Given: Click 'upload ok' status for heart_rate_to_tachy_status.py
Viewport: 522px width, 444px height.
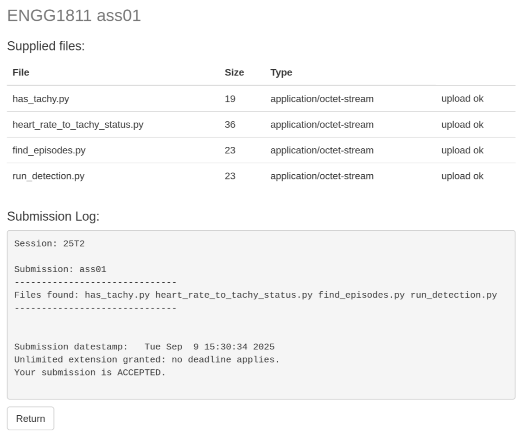Looking at the screenshot, I should (462, 125).
